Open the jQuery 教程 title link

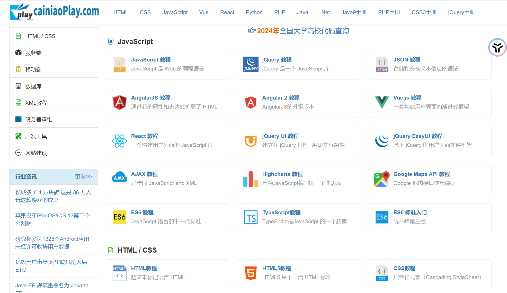click(x=277, y=60)
